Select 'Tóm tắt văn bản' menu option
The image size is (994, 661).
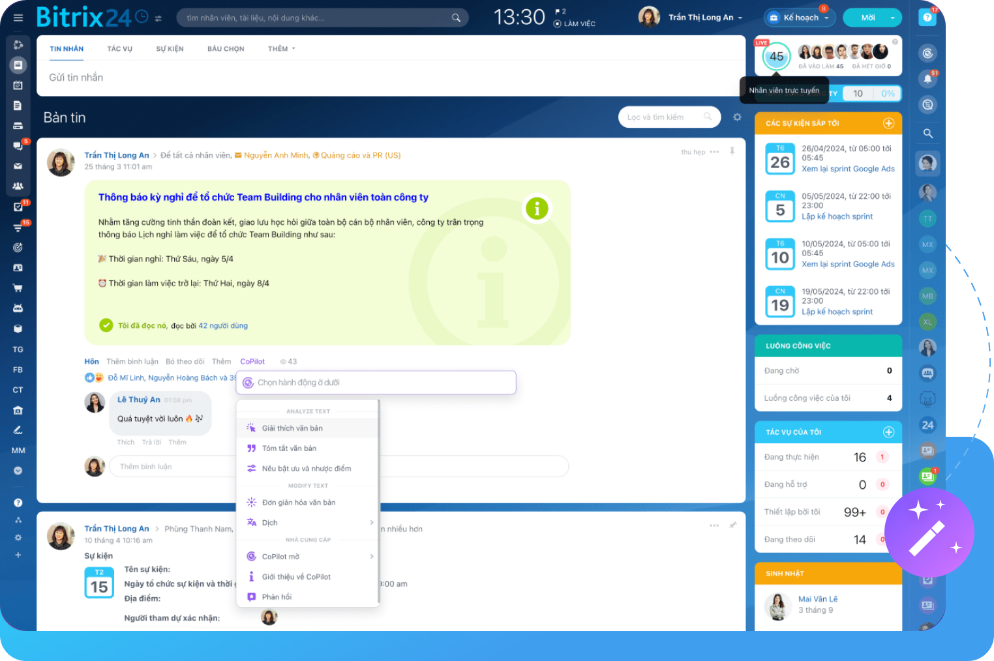[x=289, y=448]
